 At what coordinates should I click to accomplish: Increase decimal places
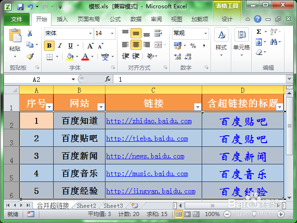point(178,56)
